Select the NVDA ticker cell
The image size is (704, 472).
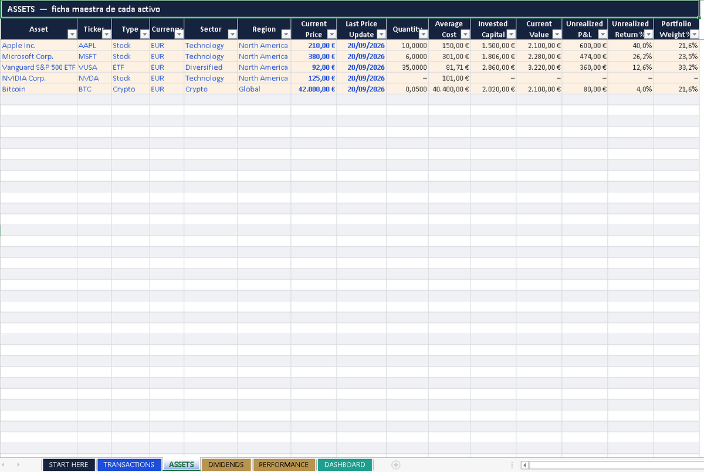tap(94, 78)
